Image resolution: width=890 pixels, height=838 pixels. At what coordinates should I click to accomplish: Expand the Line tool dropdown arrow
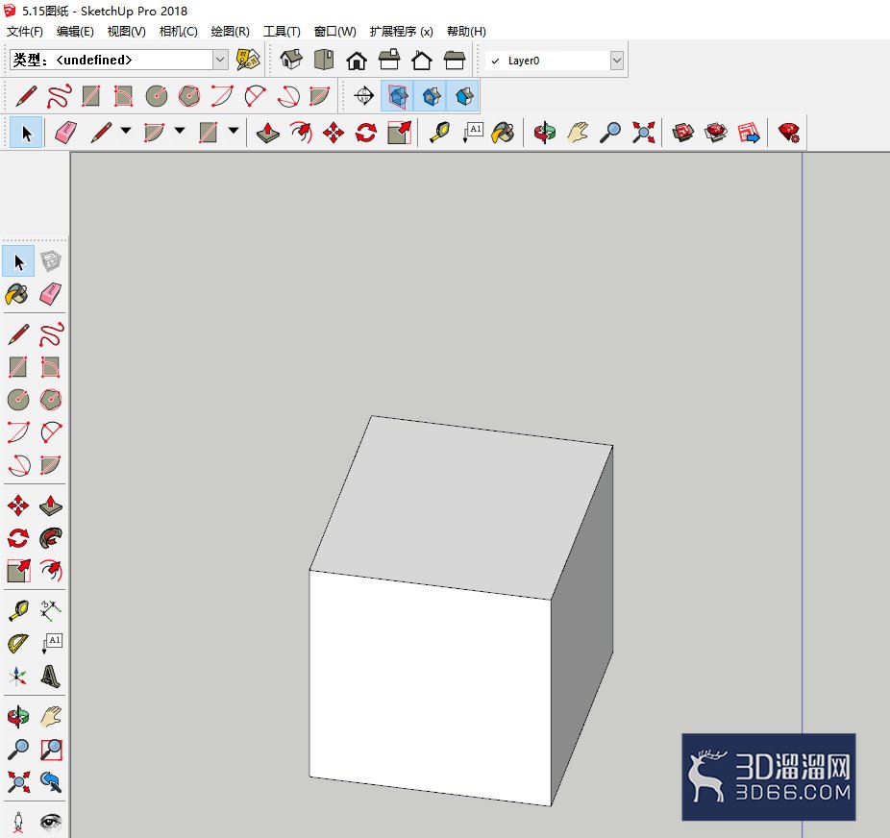[x=126, y=131]
